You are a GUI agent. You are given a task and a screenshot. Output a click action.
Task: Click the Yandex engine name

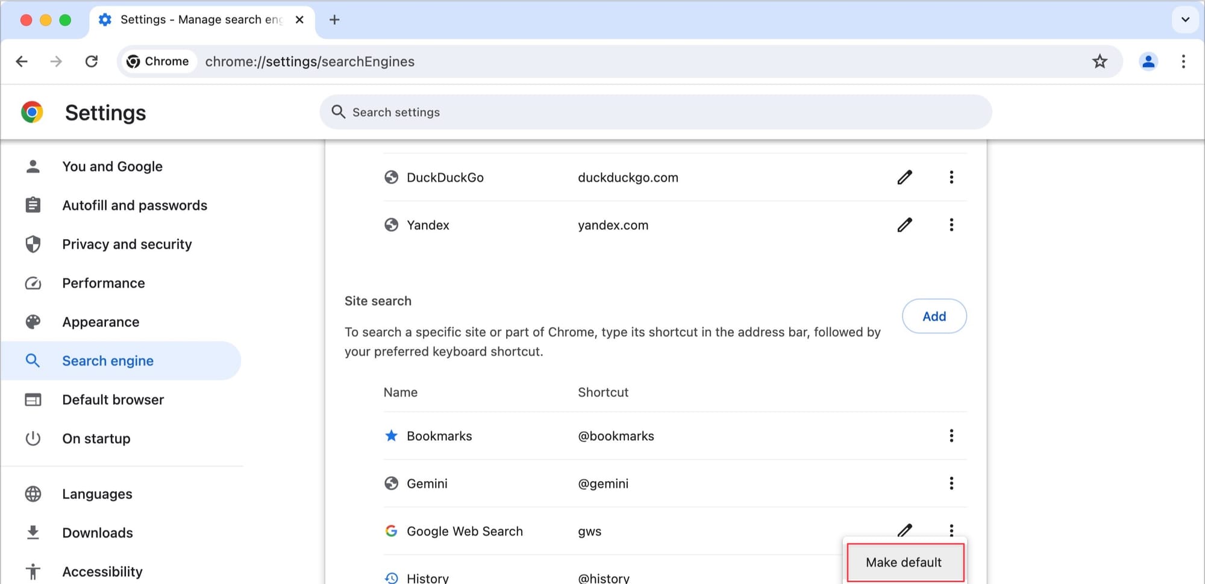point(428,225)
